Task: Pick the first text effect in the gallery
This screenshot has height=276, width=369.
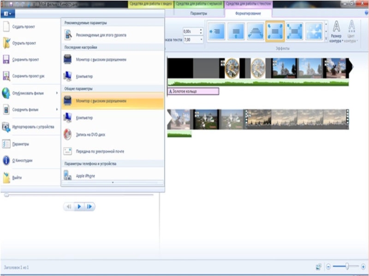Action: pos(216,32)
